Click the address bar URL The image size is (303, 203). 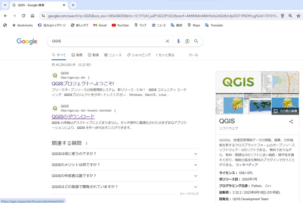click(163, 16)
